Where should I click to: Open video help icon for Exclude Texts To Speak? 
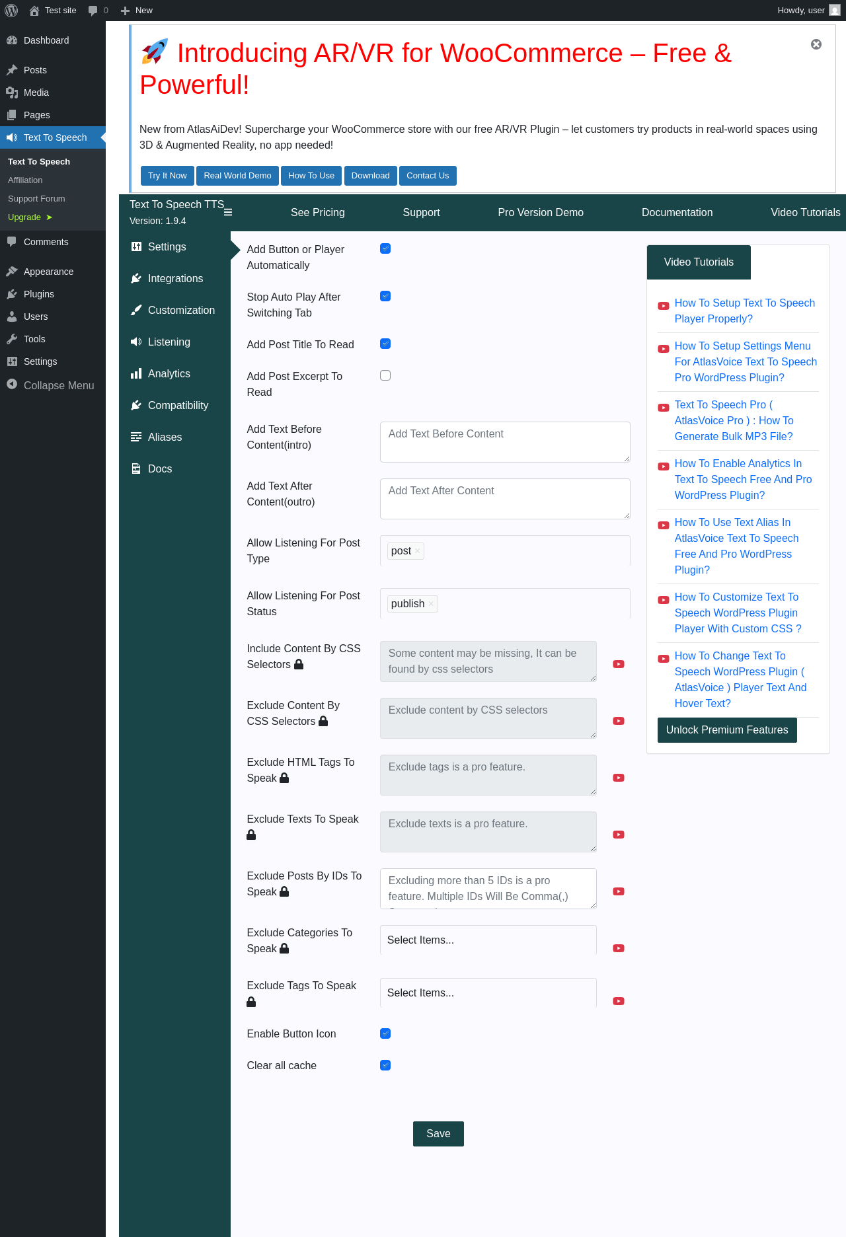click(619, 835)
